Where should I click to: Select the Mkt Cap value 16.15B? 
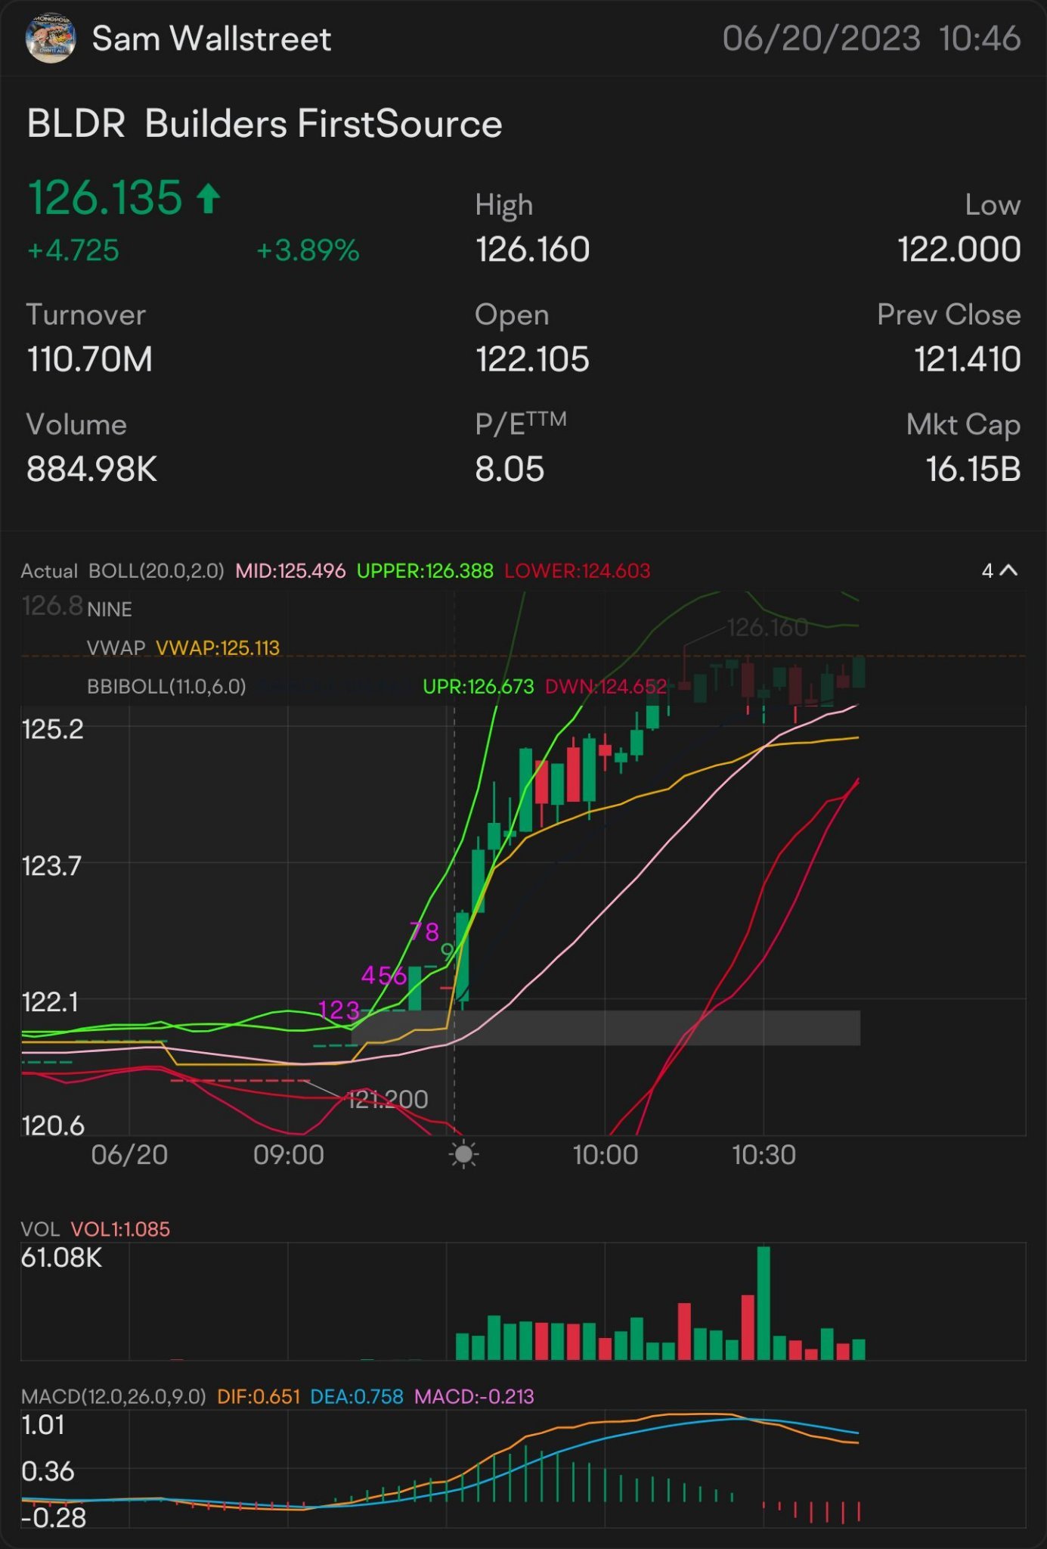[974, 469]
